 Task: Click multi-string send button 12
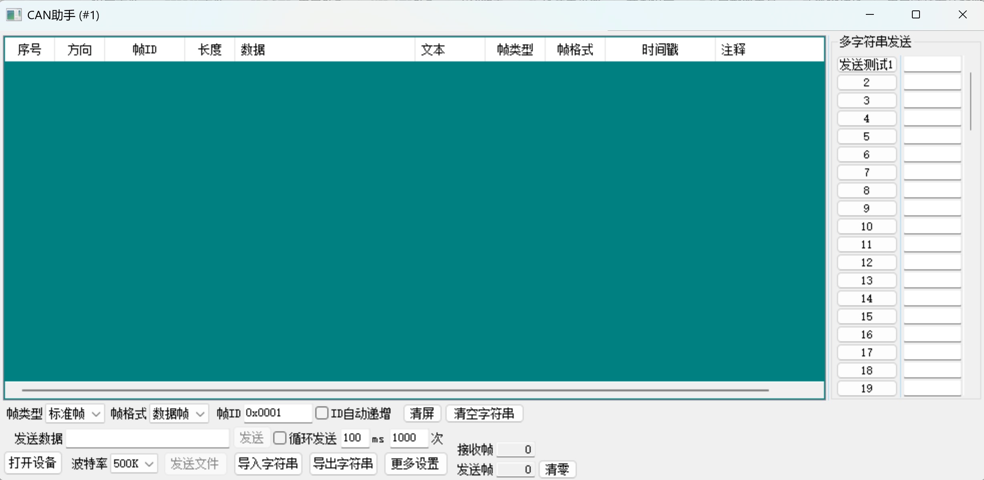867,263
